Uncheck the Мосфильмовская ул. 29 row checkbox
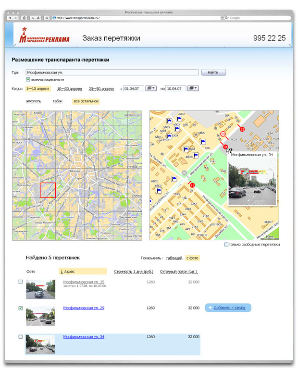Viewport: 298px width, 370px height. 21,308
